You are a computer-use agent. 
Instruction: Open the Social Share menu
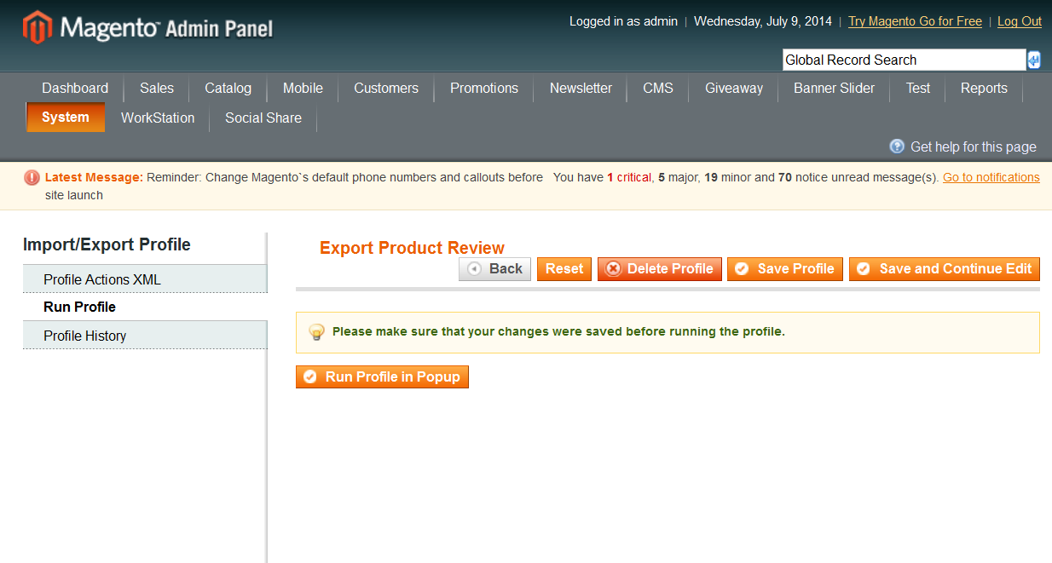(x=263, y=118)
